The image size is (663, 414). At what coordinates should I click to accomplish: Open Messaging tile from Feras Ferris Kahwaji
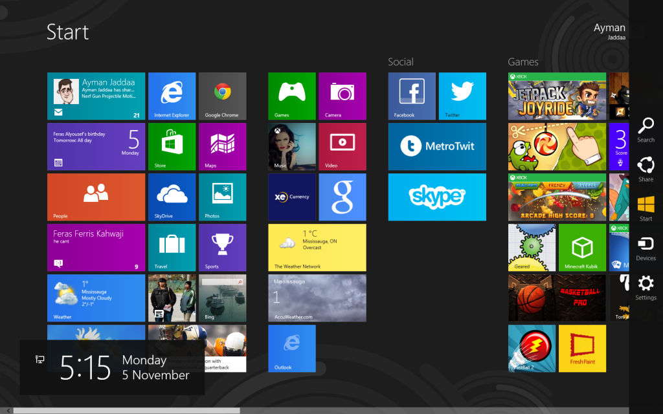pos(96,248)
